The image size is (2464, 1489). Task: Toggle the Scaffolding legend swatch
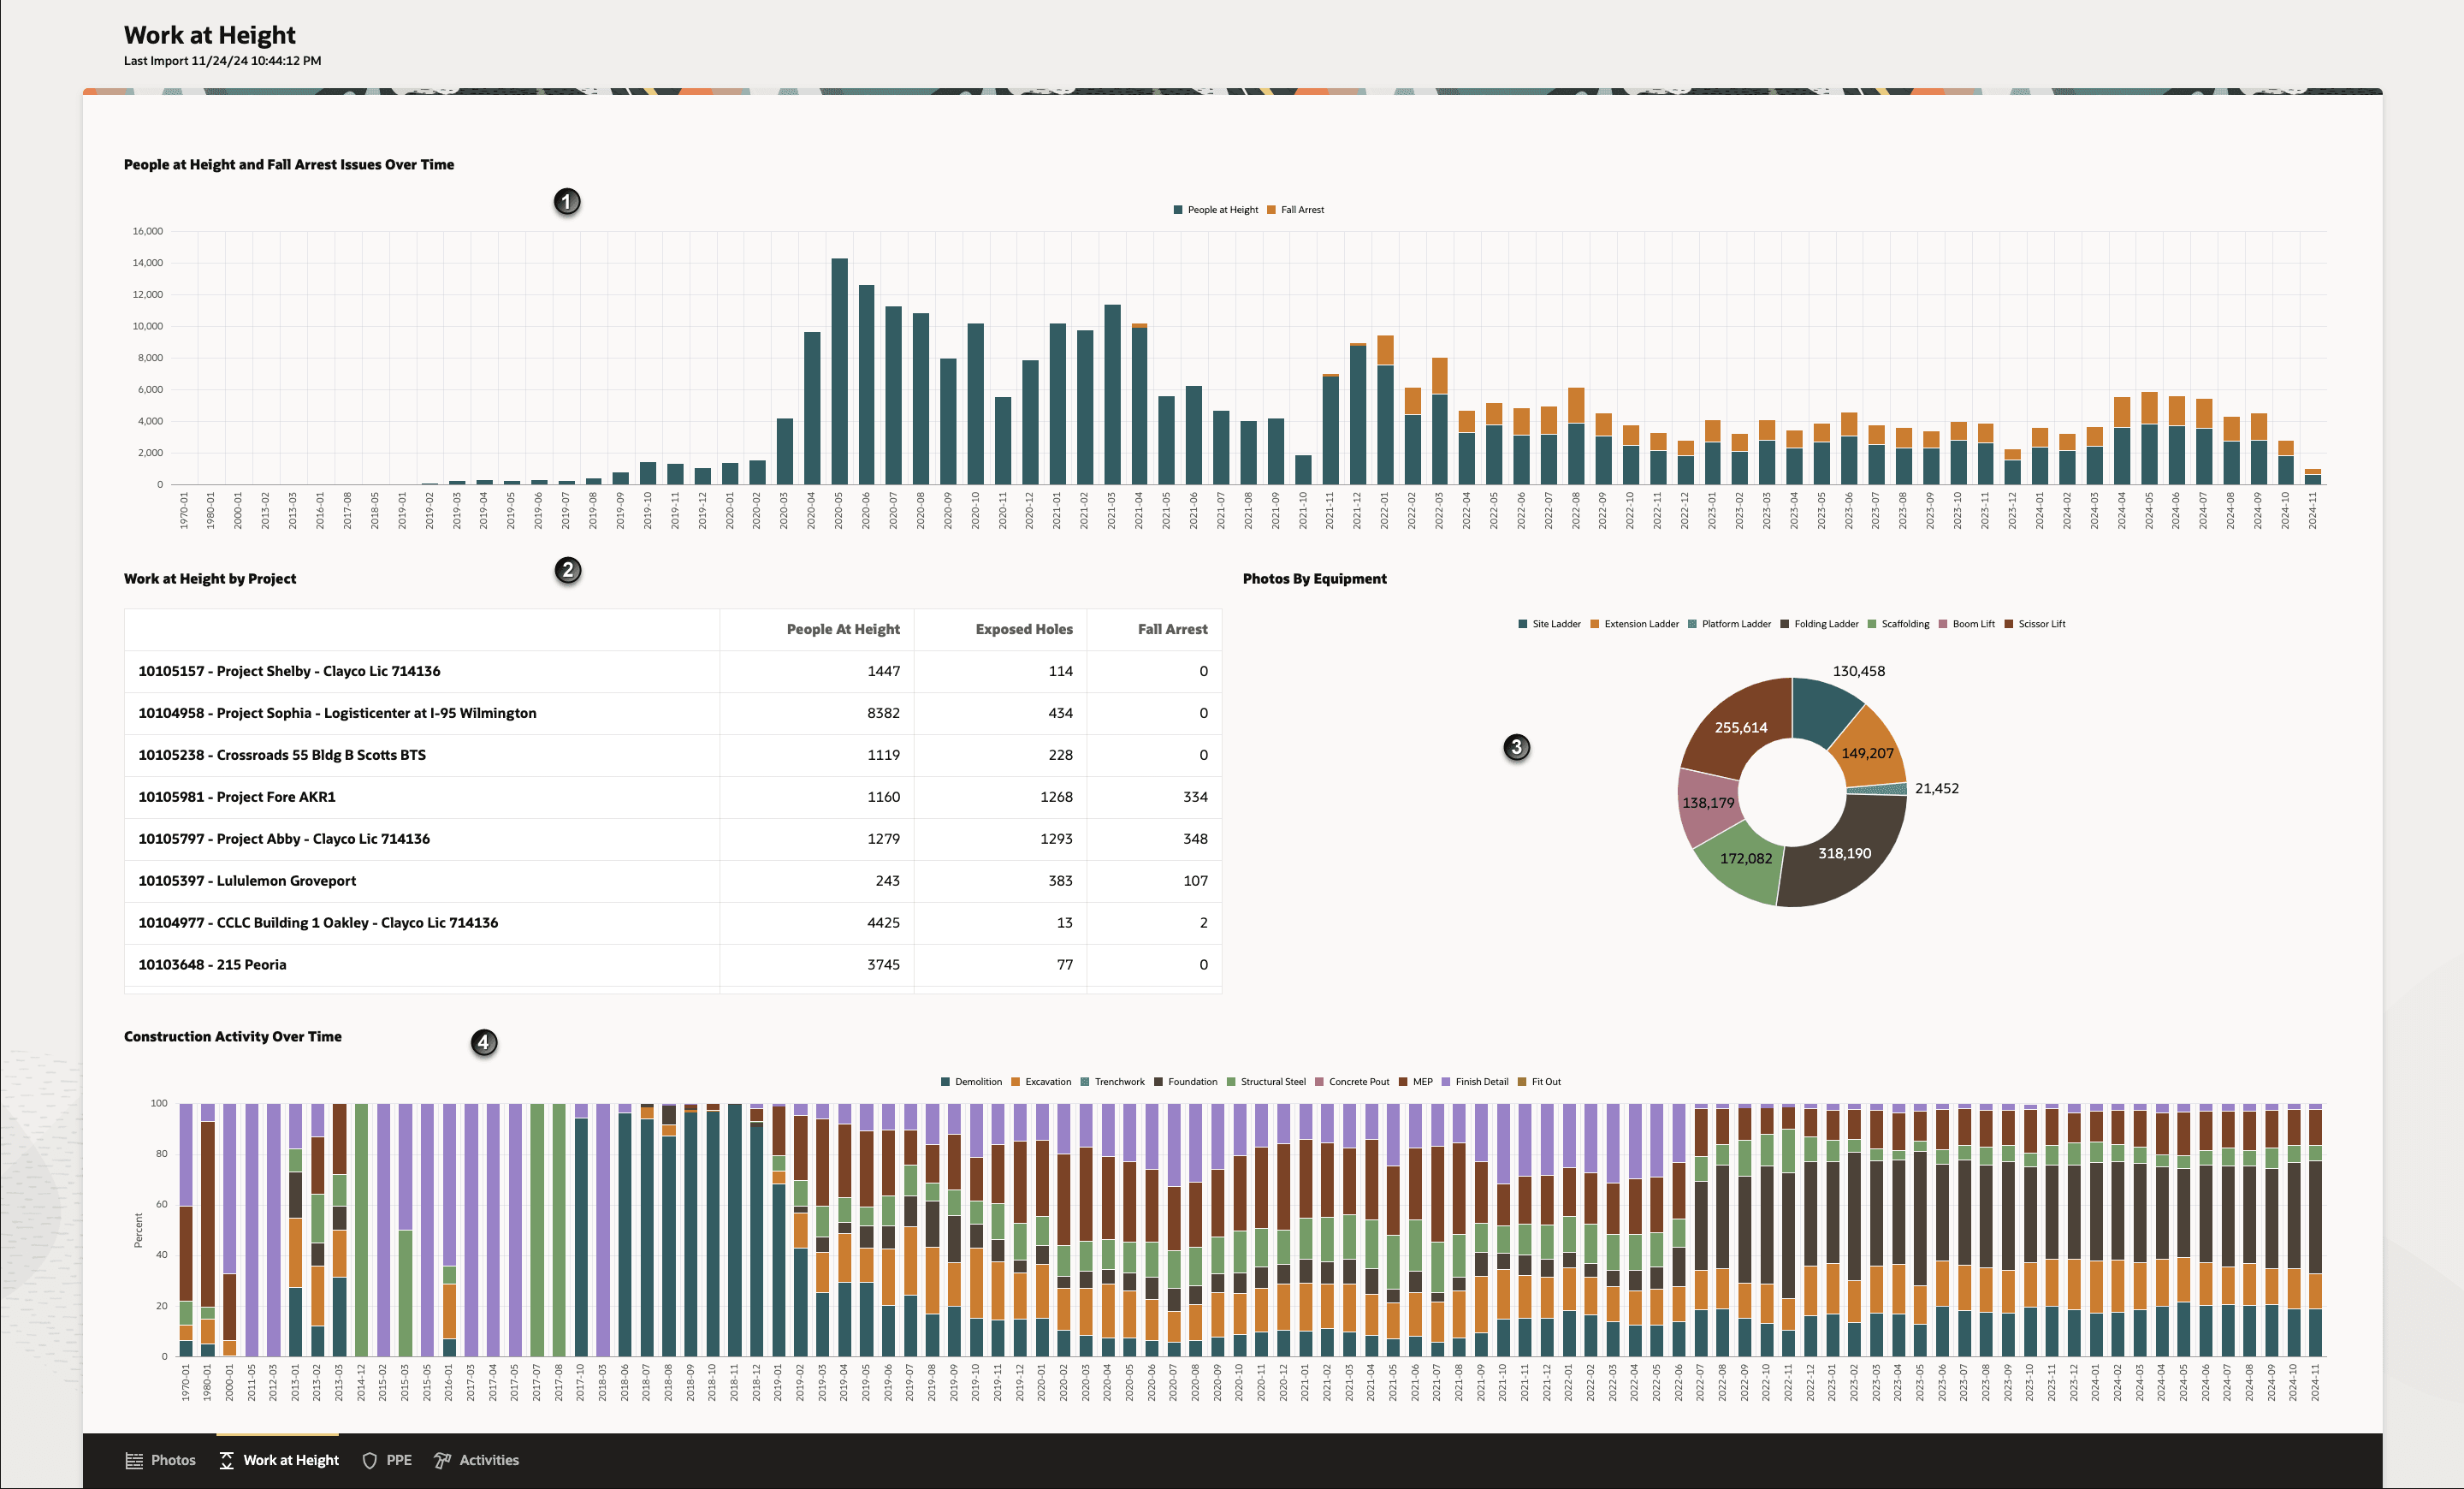click(x=1872, y=624)
